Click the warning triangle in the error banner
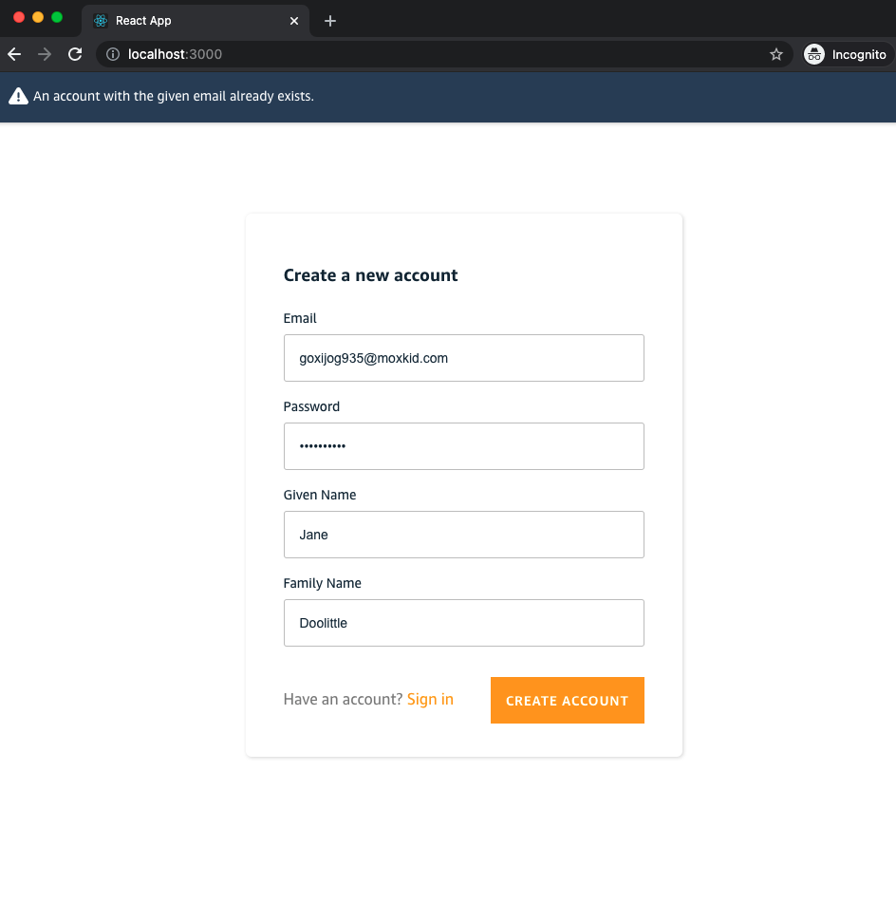This screenshot has height=903, width=896. point(18,95)
